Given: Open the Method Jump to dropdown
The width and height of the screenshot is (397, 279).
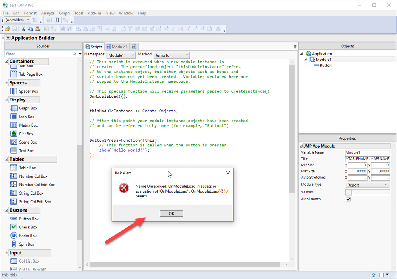Looking at the screenshot, I should pos(171,55).
